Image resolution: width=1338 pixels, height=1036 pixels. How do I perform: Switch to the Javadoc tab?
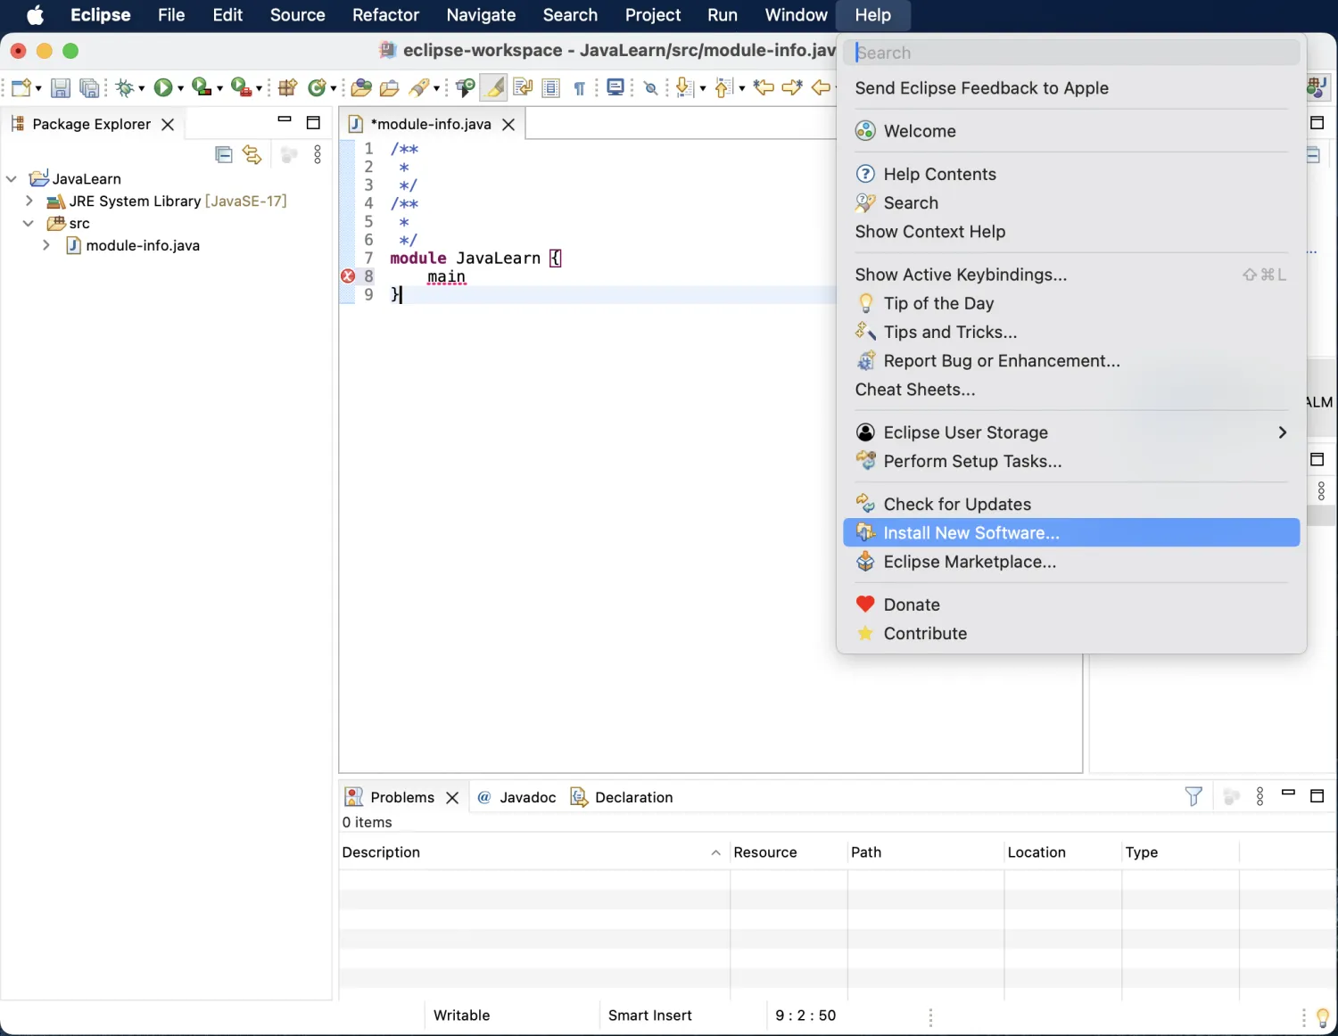point(526,797)
